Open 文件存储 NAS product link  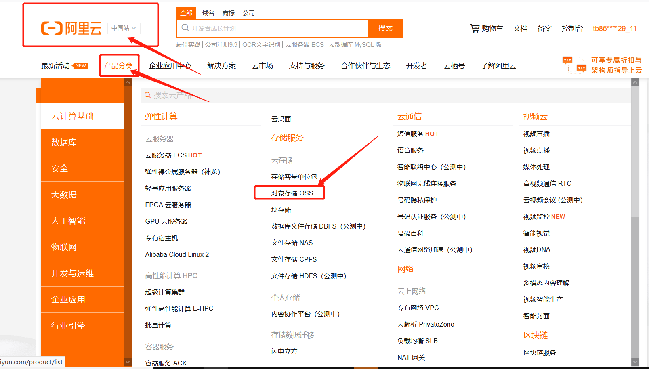pyautogui.click(x=292, y=243)
